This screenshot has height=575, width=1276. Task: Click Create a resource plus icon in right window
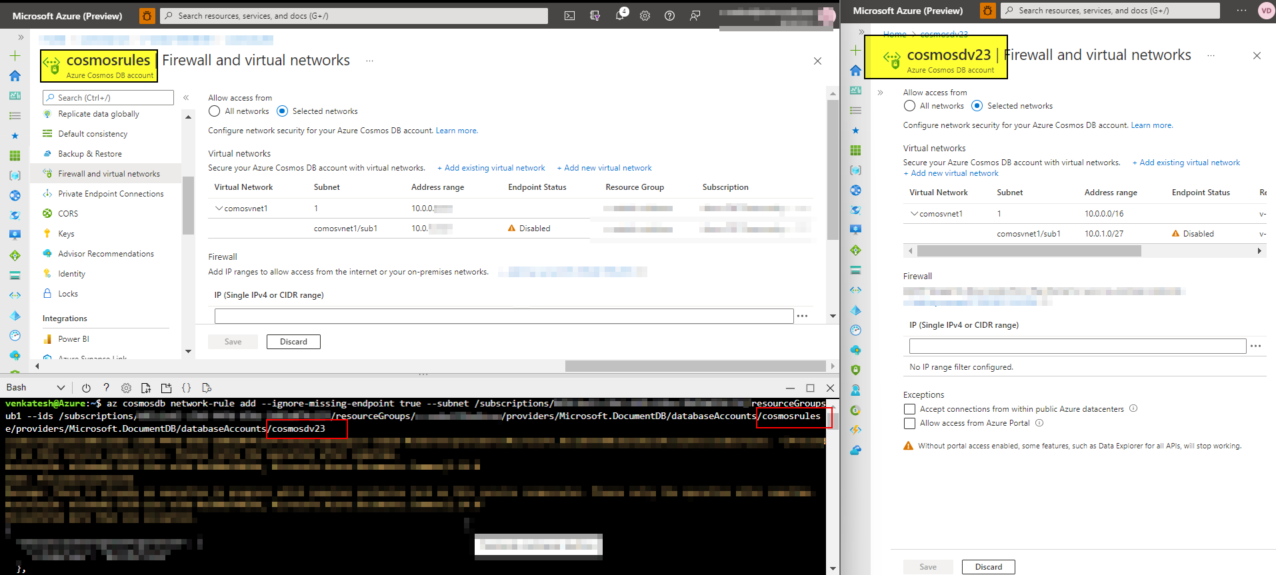tap(855, 51)
